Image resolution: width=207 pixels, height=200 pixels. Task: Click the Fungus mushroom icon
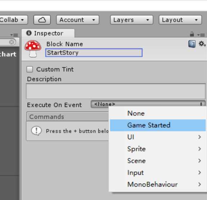coord(33,49)
